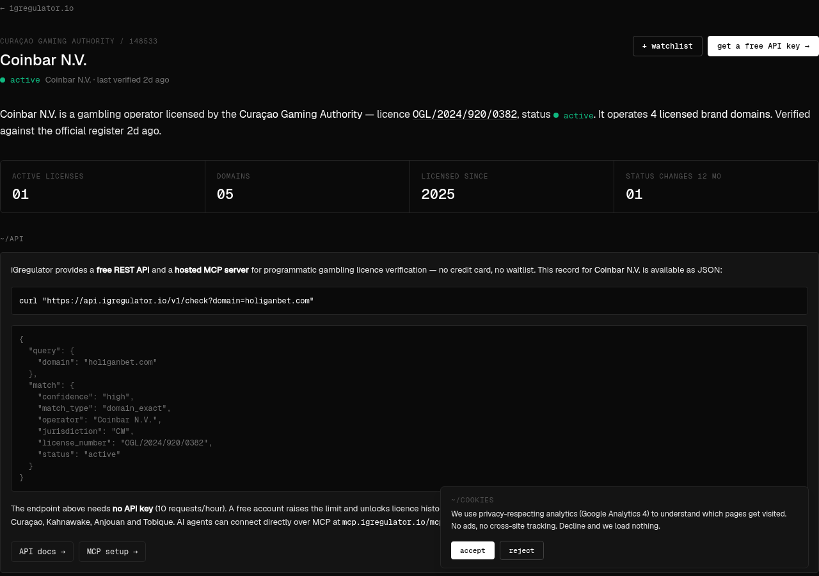Click the Coinbar N.V. page heading

click(x=44, y=60)
